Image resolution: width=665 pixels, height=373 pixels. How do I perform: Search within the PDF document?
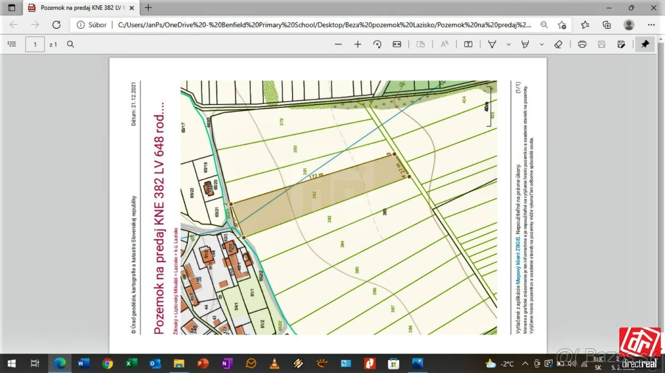pos(70,44)
